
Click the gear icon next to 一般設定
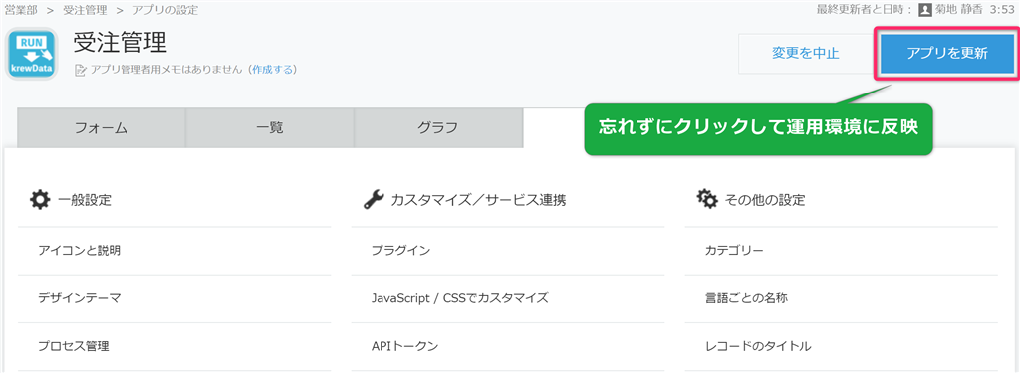39,200
